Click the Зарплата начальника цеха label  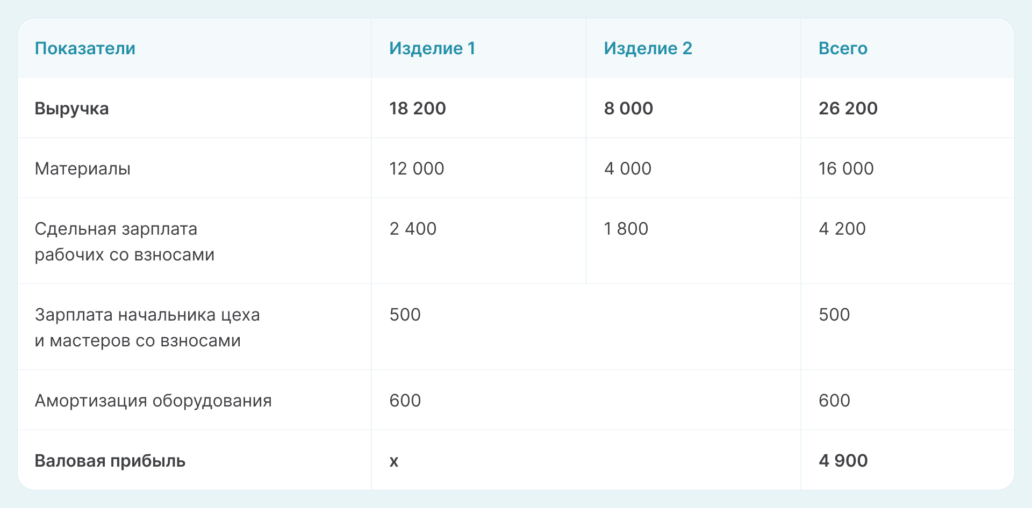click(x=147, y=328)
